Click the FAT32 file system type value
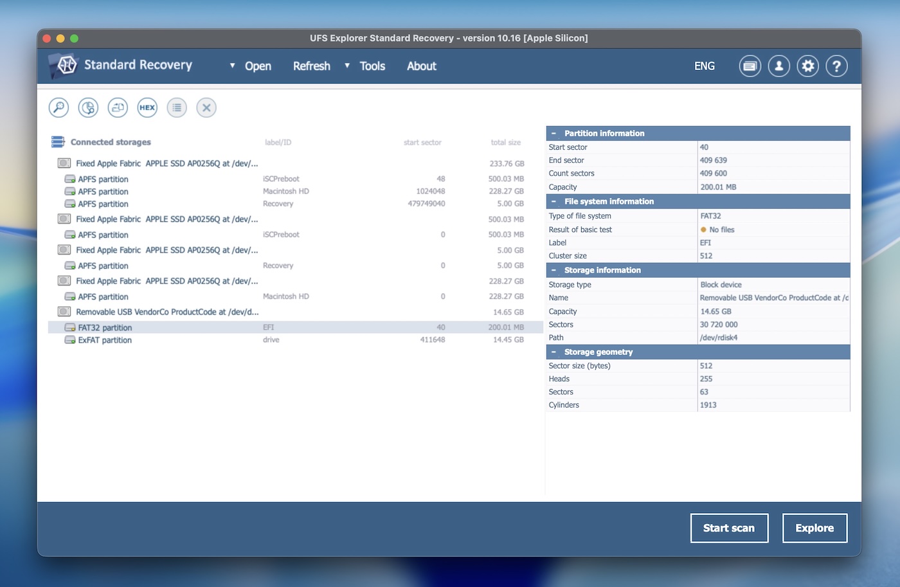 click(710, 216)
